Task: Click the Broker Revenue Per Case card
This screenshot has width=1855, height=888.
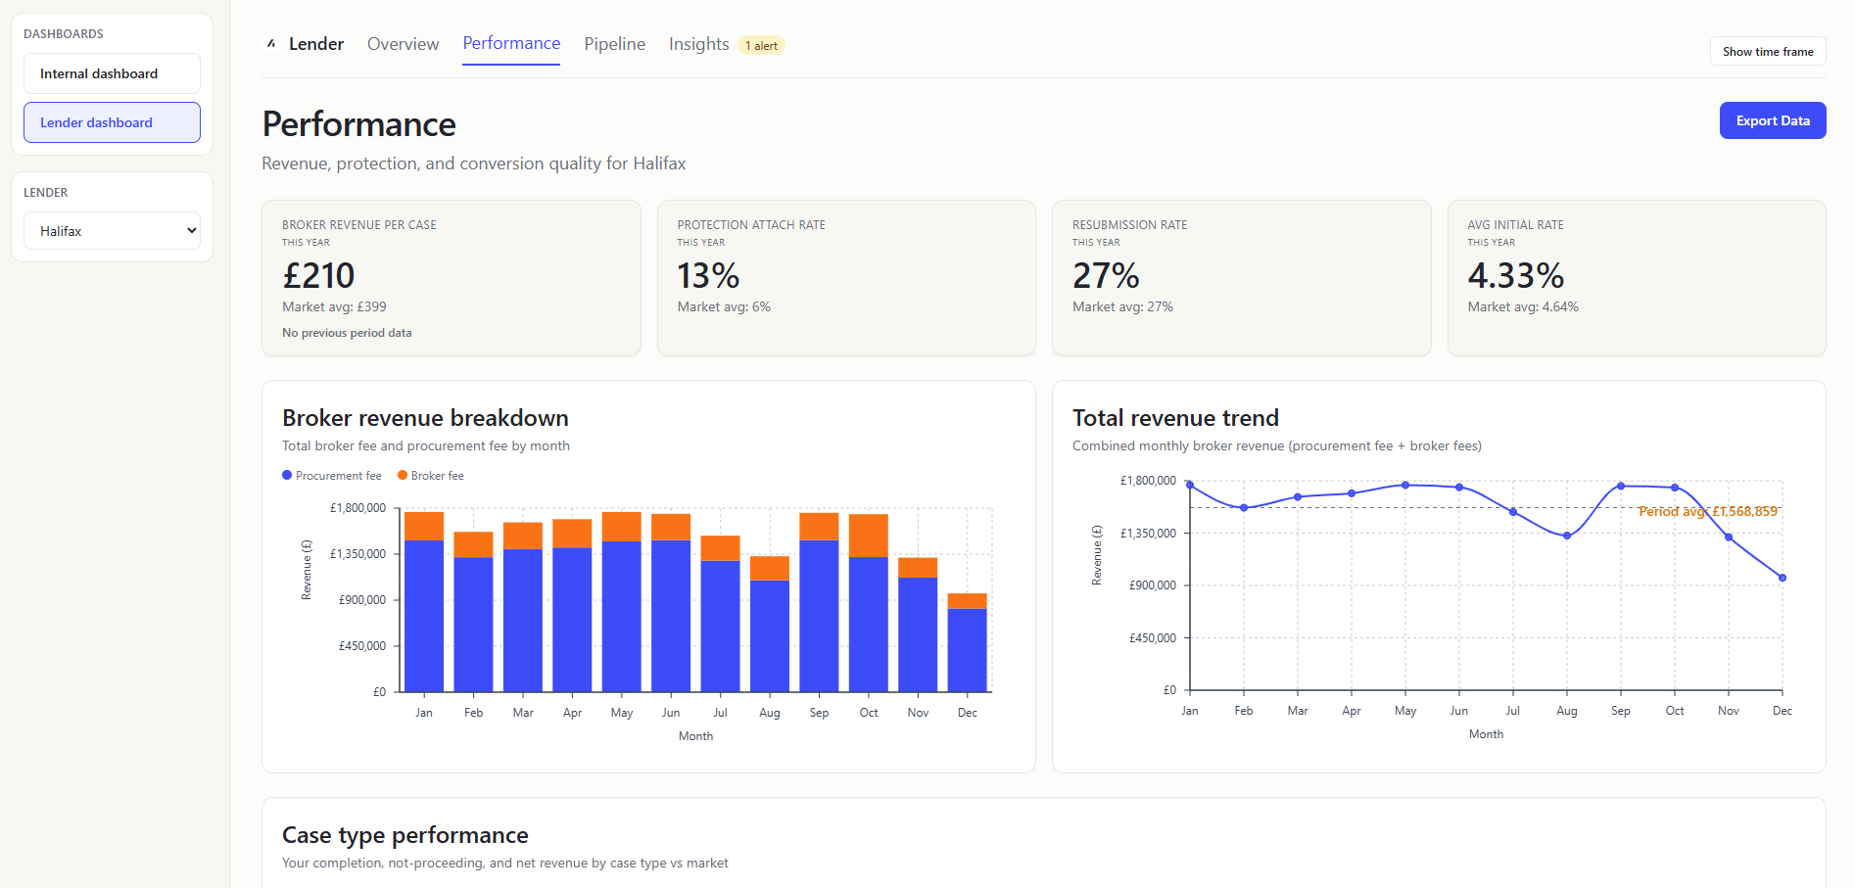Action: (x=451, y=278)
